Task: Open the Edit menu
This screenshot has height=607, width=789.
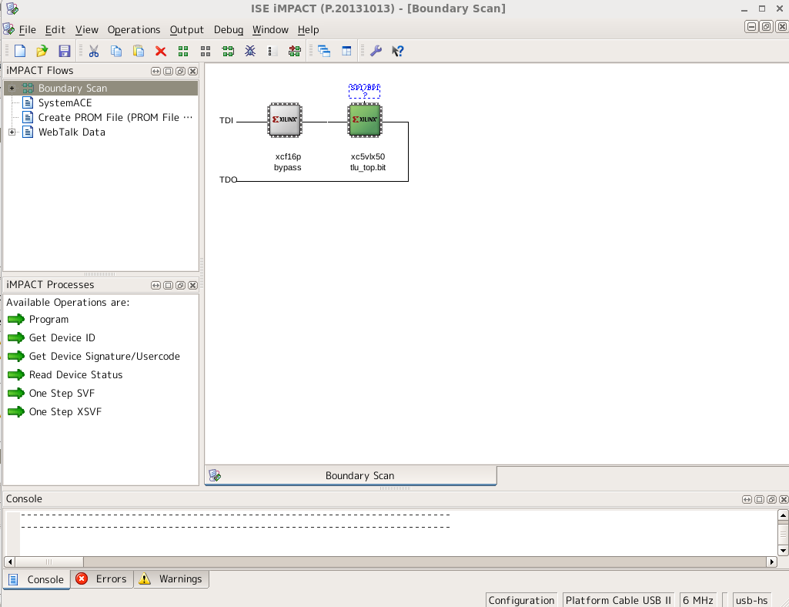Action: 55,30
